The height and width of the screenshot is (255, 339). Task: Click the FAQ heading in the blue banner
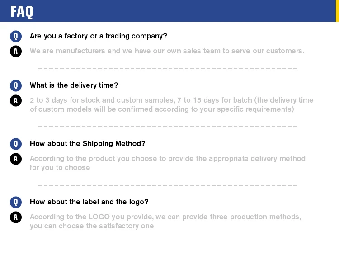pos(22,11)
